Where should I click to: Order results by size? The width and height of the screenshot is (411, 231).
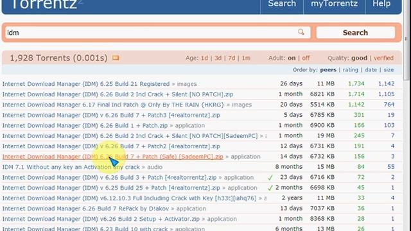pyautogui.click(x=389, y=70)
